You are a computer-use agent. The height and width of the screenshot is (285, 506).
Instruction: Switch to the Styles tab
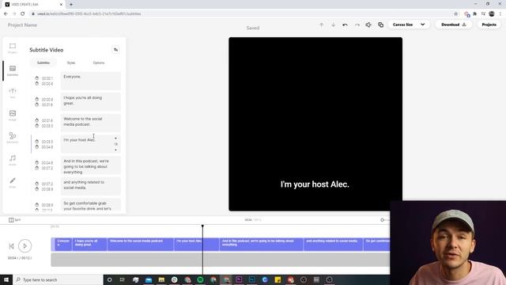71,63
